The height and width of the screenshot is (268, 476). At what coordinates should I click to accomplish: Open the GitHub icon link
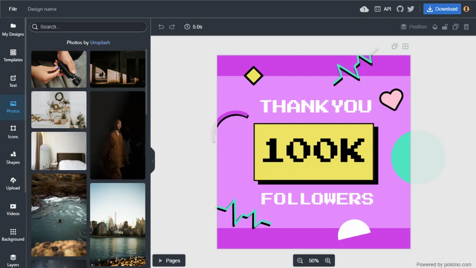tap(400, 9)
